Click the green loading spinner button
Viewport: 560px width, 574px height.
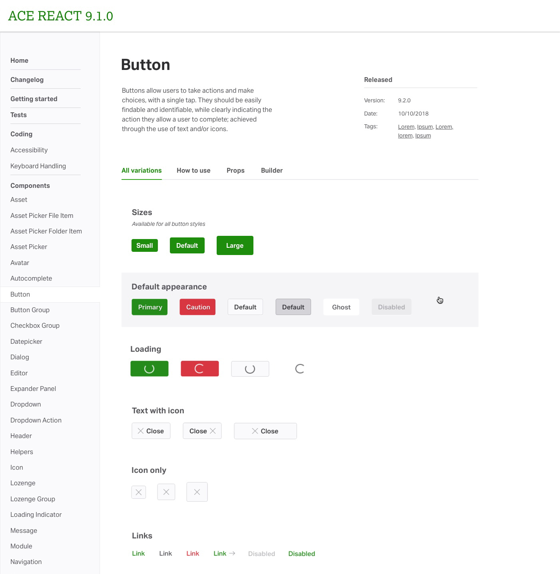(x=149, y=369)
